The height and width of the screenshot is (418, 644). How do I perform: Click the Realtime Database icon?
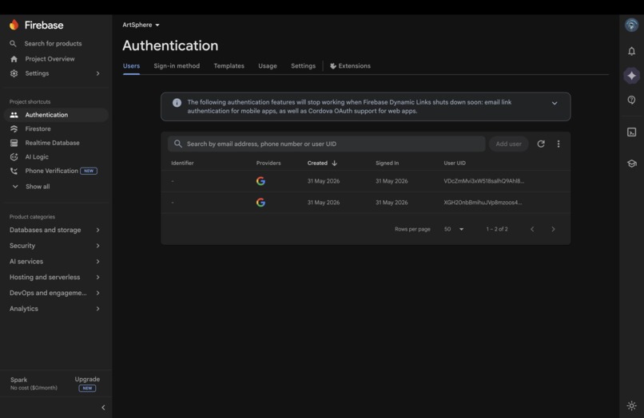(x=14, y=143)
